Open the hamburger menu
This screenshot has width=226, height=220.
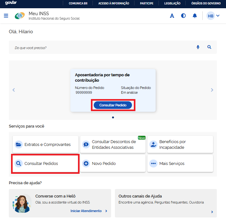tap(6, 16)
